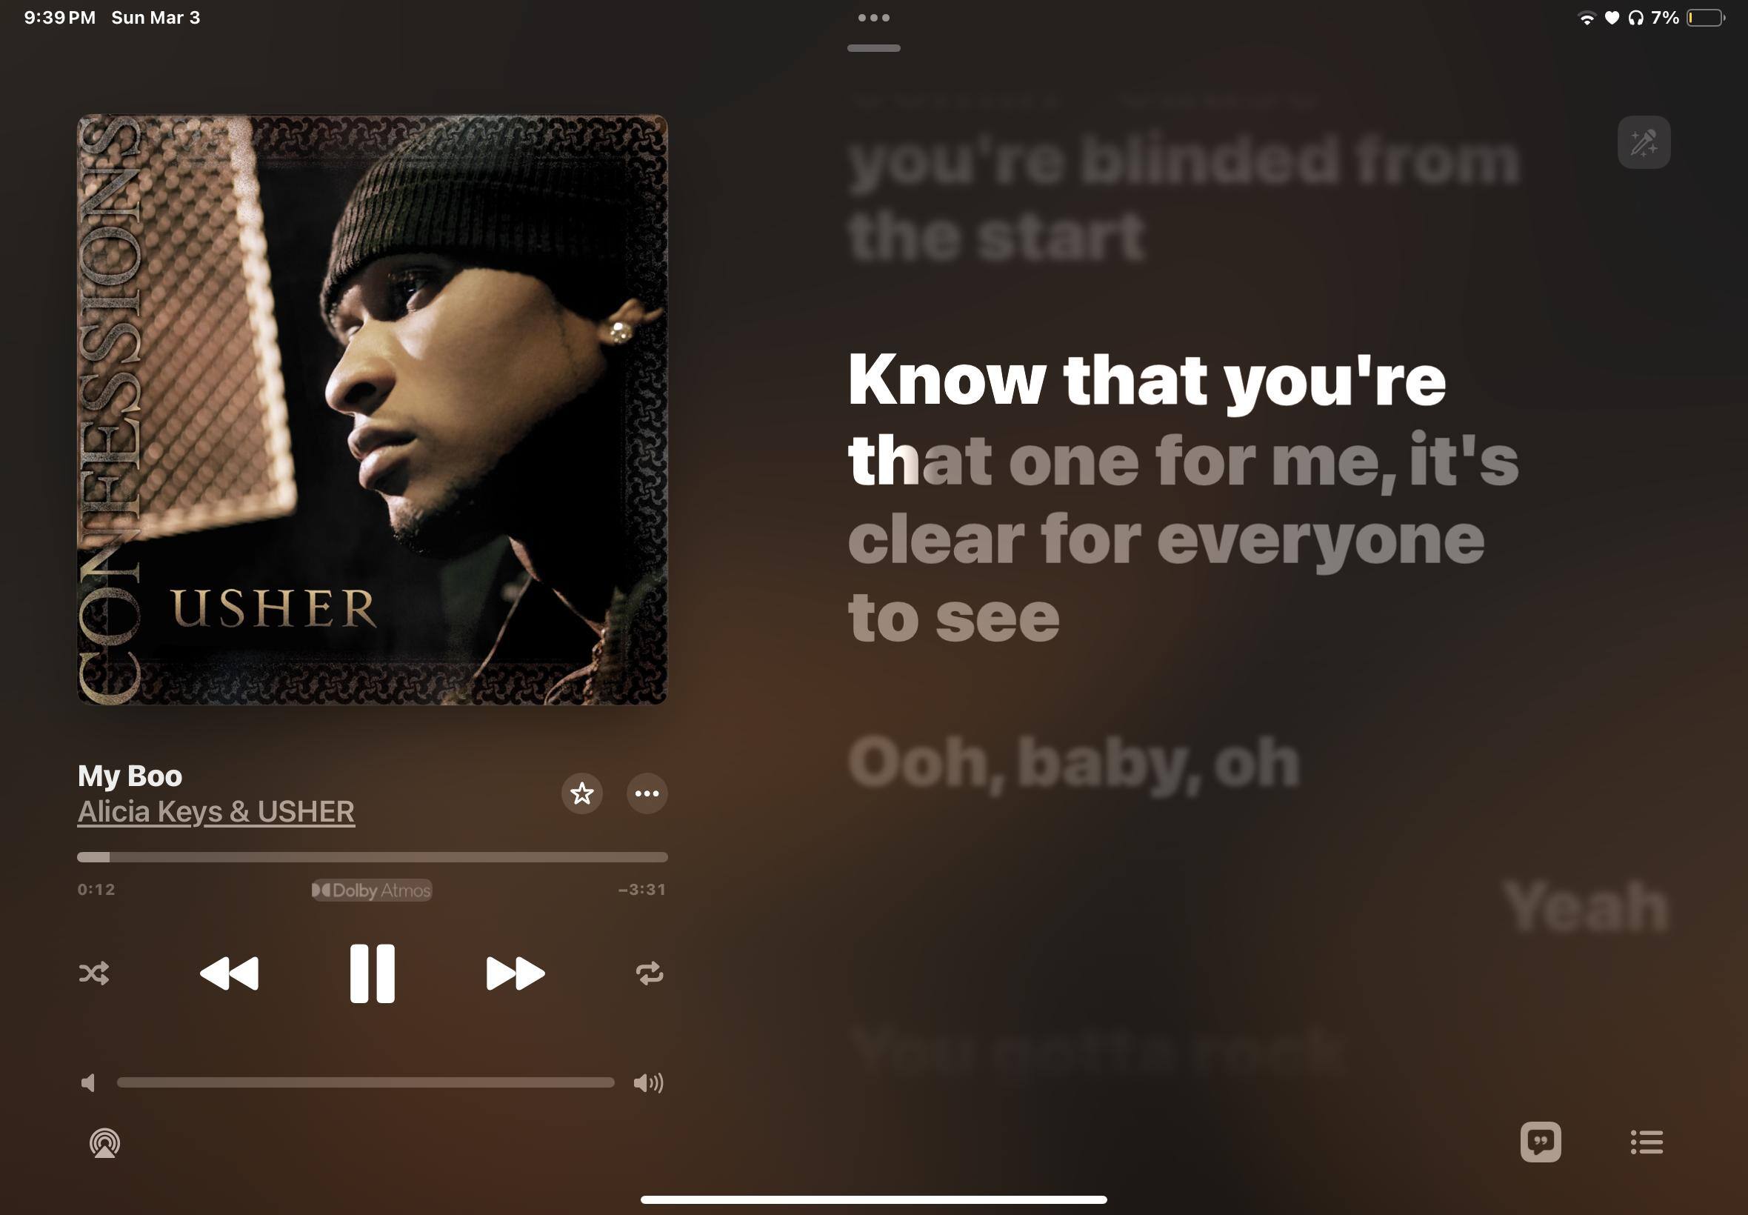Toggle the lyrics view button
The image size is (1748, 1215).
point(1541,1142)
